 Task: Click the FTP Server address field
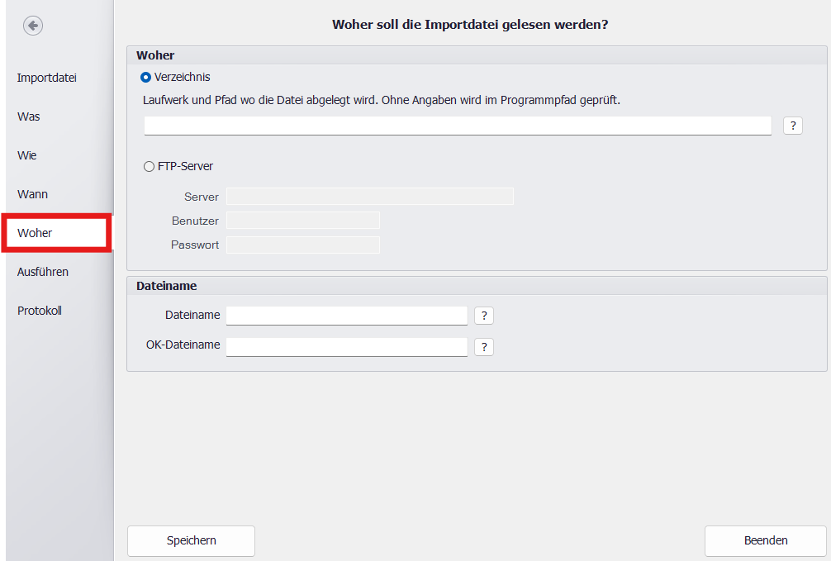pos(369,197)
